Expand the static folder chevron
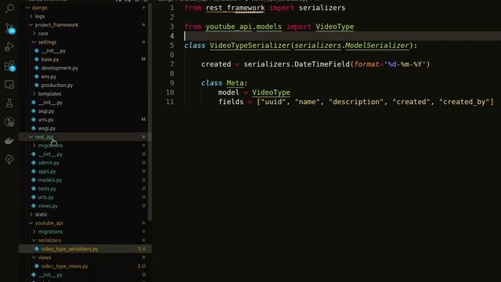This screenshot has height=282, width=501. click(x=31, y=214)
